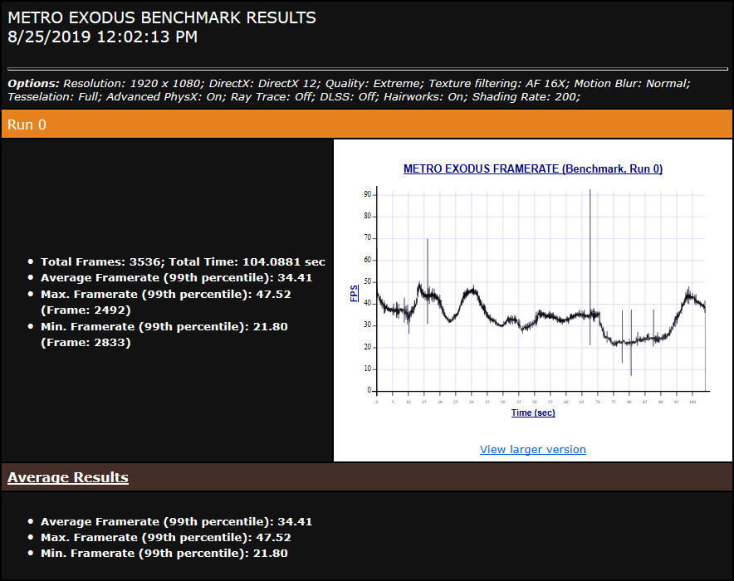Select the chart title METRO EXODUS FRAMERATE
Image resolution: width=734 pixels, height=581 pixels.
(x=533, y=168)
